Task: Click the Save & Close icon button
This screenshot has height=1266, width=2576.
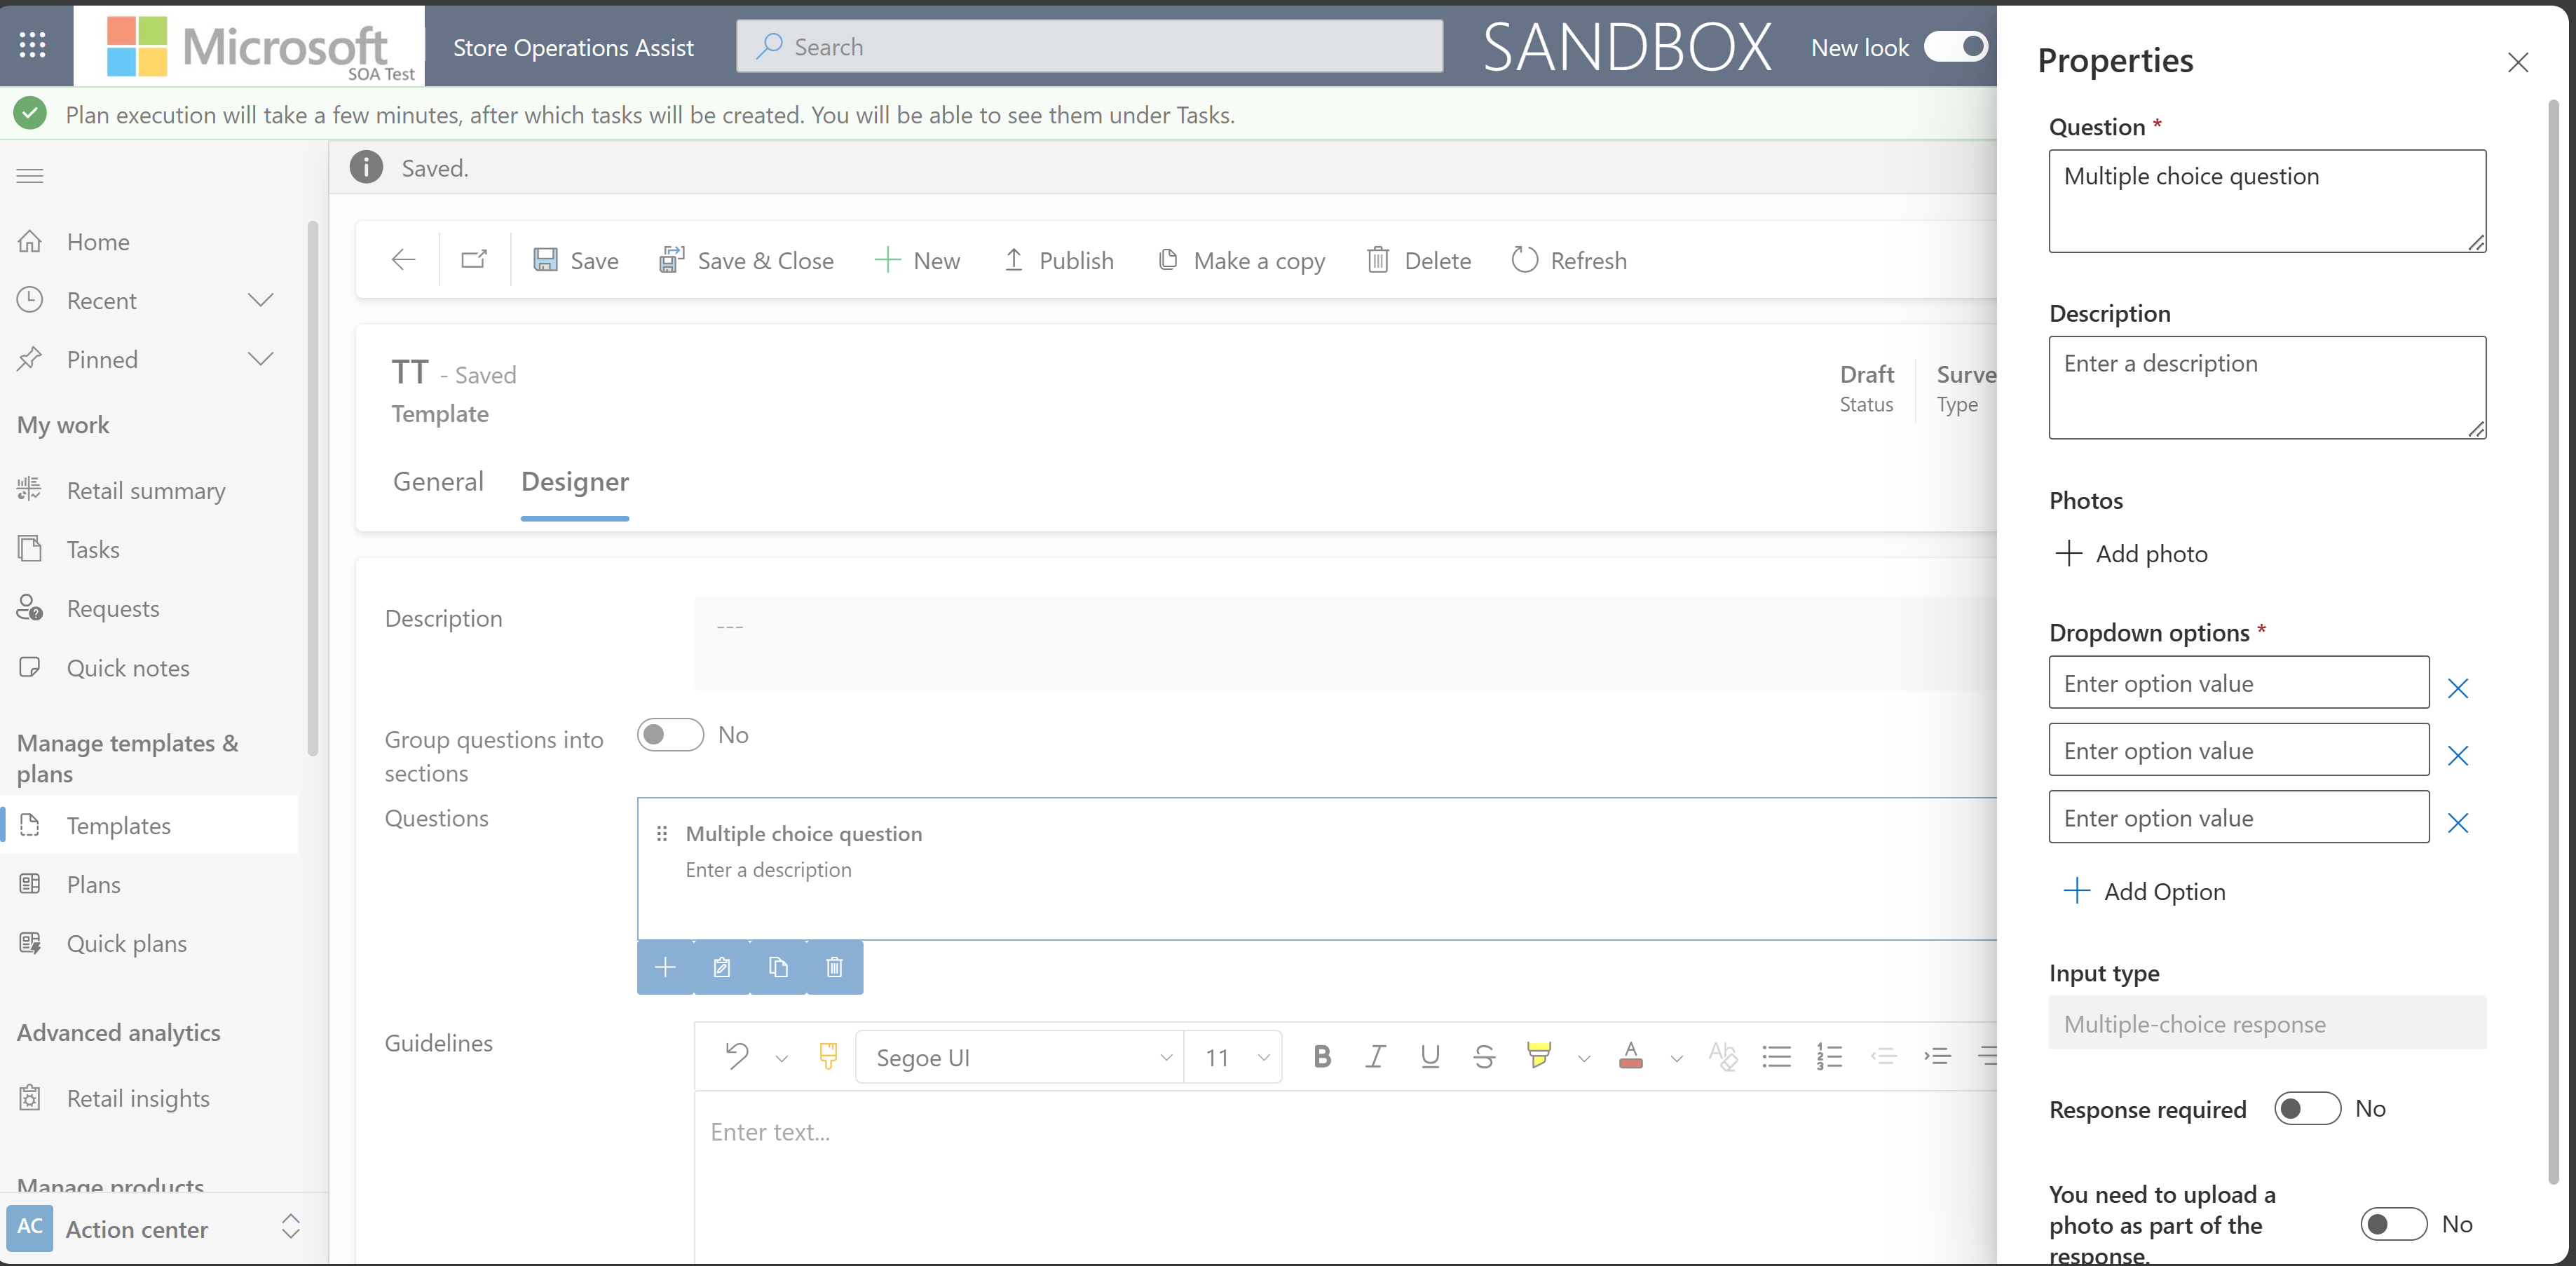Action: click(669, 259)
